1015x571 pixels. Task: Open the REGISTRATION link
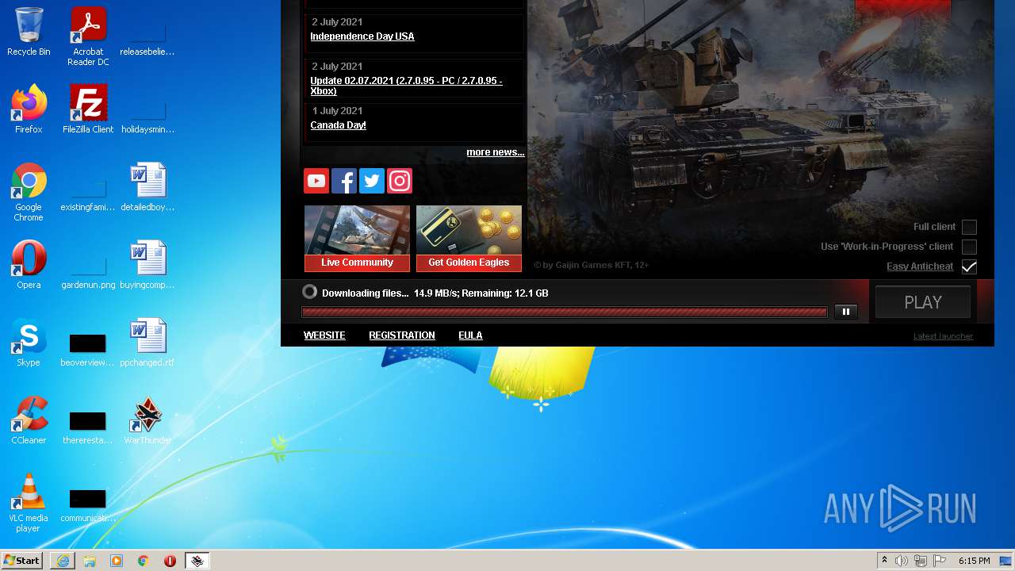click(x=402, y=335)
